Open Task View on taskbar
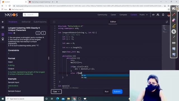Screen dimensions: 179x101 click(52, 99)
